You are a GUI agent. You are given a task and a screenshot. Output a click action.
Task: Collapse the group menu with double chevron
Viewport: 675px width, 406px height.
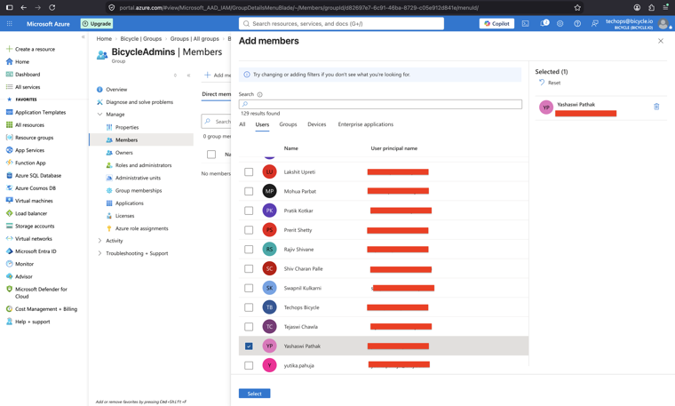[x=188, y=76]
